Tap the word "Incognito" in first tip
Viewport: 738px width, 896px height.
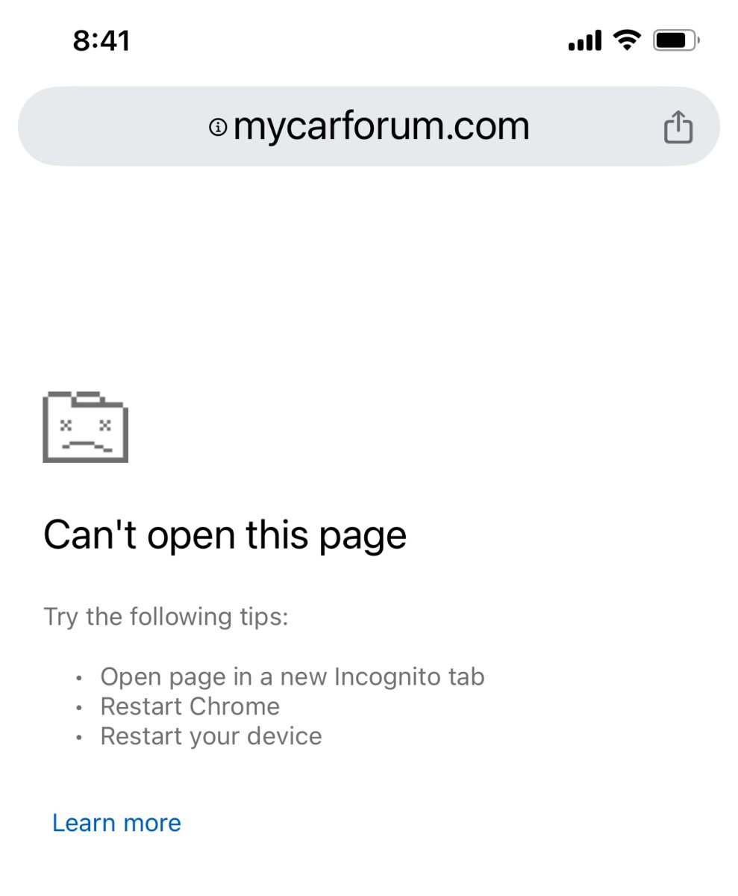(x=390, y=677)
